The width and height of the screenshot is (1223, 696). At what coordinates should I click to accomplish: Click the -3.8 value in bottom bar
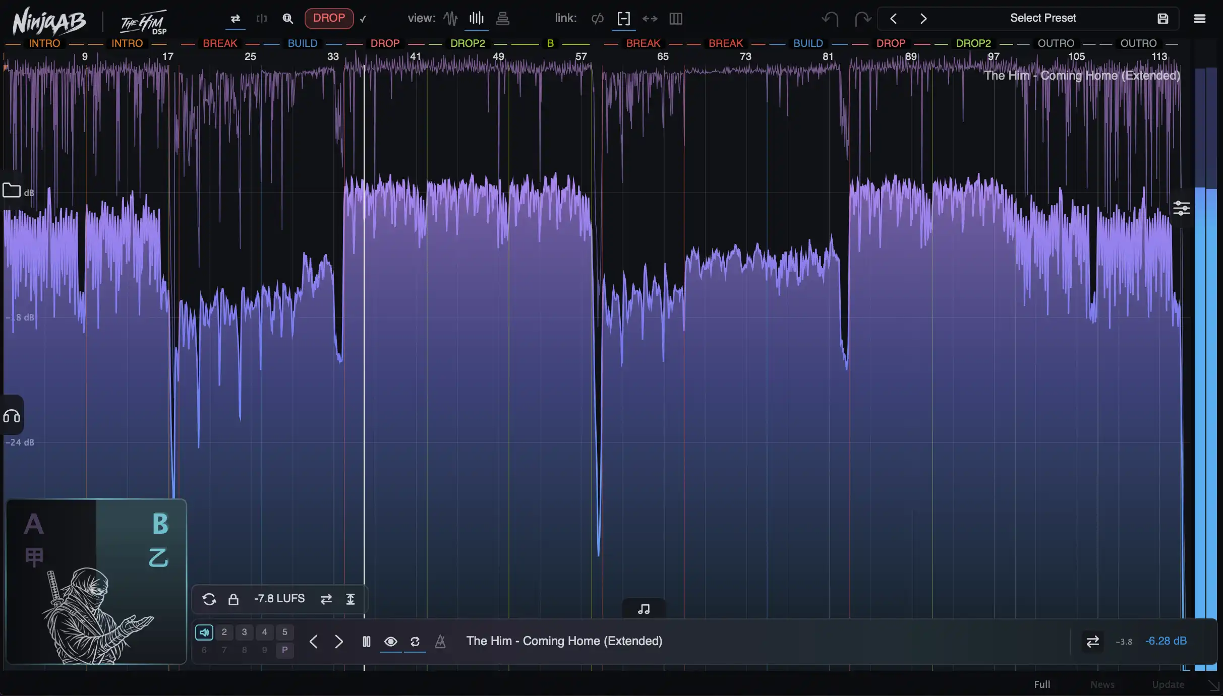(1124, 642)
